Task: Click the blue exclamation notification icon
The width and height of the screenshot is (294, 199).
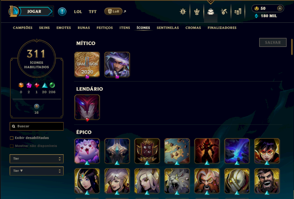Action: click(62, 12)
